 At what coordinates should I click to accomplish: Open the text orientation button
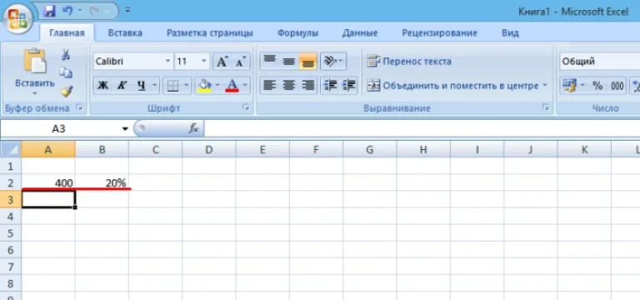click(x=333, y=61)
